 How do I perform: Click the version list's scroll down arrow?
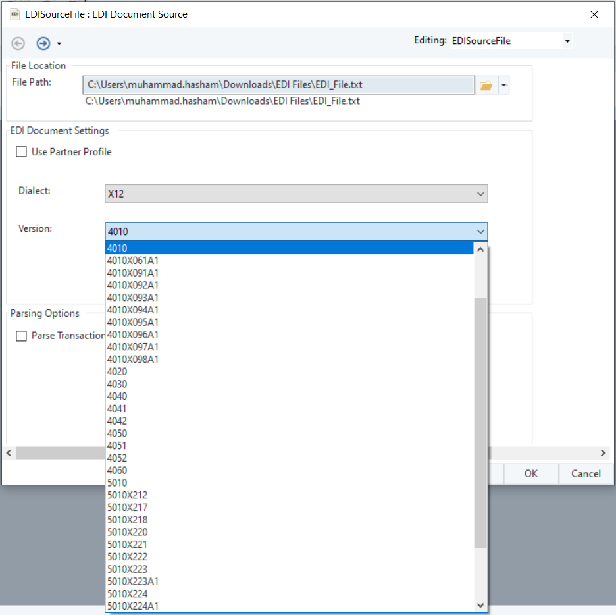click(x=480, y=605)
